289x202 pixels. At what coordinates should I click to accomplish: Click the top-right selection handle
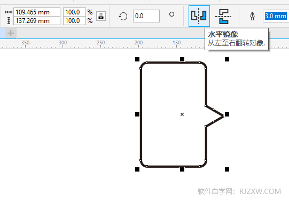tap(227, 59)
